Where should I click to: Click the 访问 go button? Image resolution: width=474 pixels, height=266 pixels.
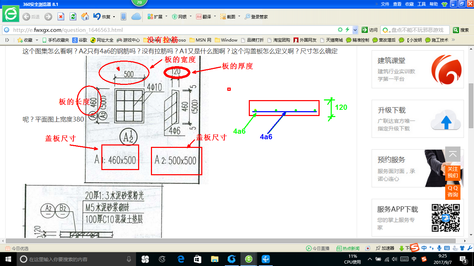click(x=370, y=30)
